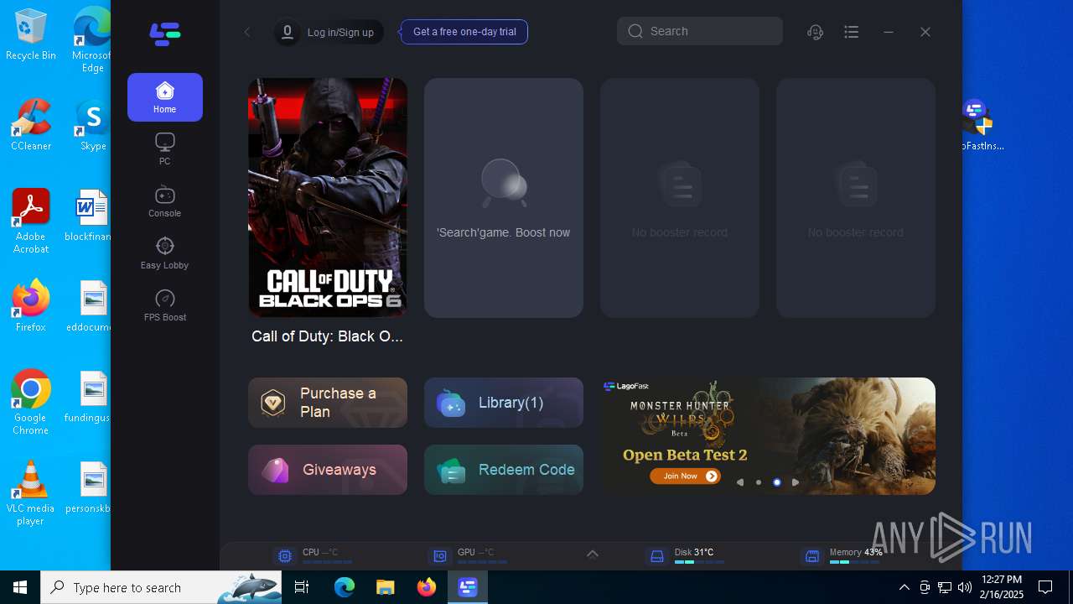This screenshot has height=604, width=1073.
Task: Click the first No booster record card
Action: tap(680, 198)
